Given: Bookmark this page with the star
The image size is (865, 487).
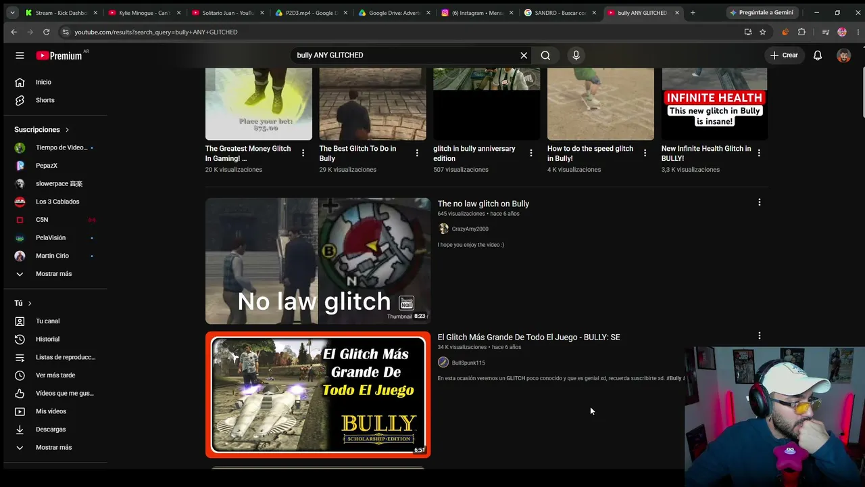Looking at the screenshot, I should [762, 32].
